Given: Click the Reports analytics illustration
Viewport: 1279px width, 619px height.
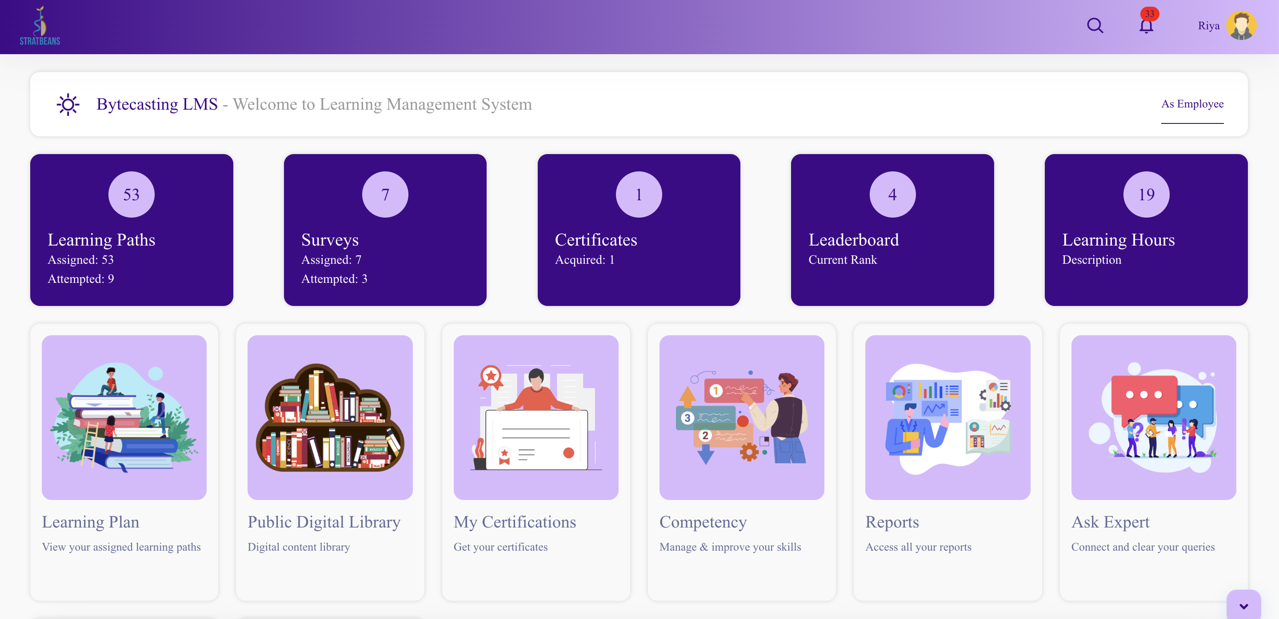Looking at the screenshot, I should [x=947, y=417].
